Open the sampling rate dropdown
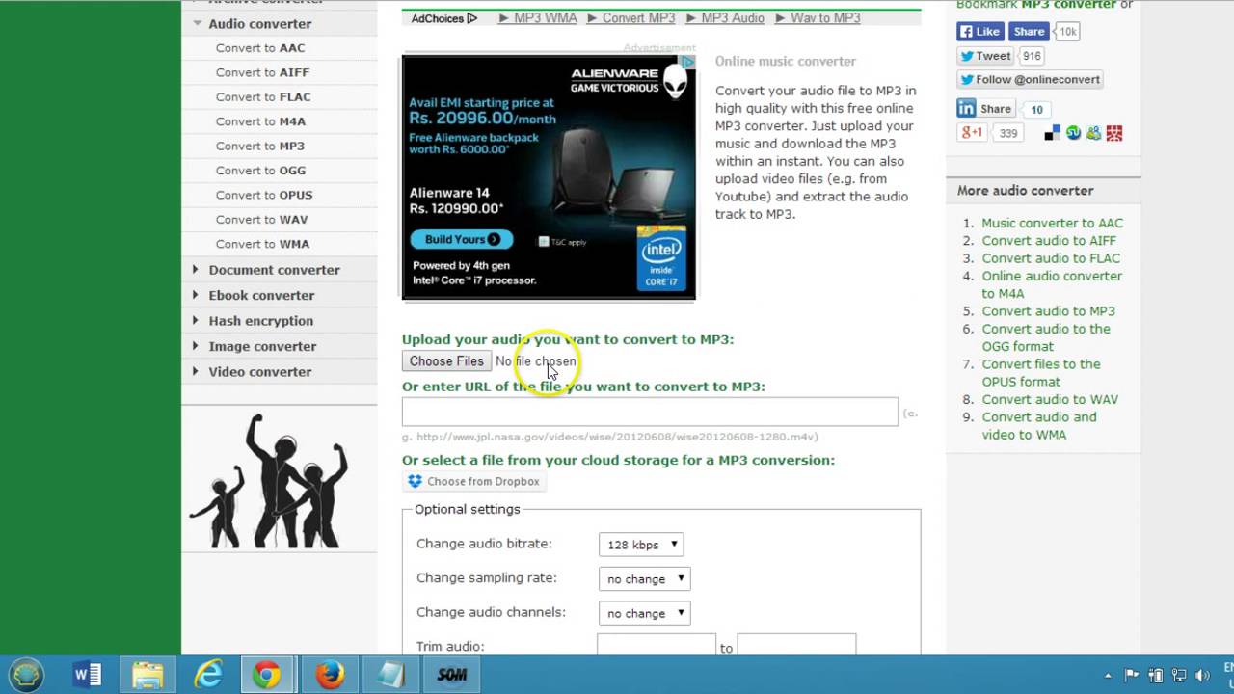Image resolution: width=1234 pixels, height=694 pixels. point(644,578)
